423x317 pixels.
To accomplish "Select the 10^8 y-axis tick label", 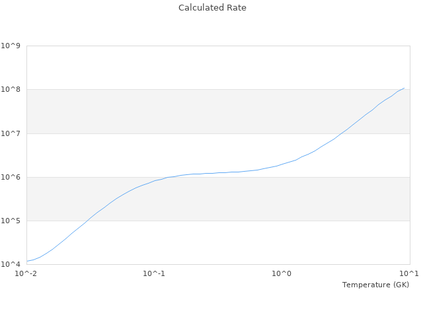I will click(x=11, y=90).
